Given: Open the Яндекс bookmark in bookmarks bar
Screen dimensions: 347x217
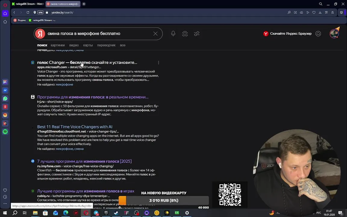Looking at the screenshot, I should (20, 20).
